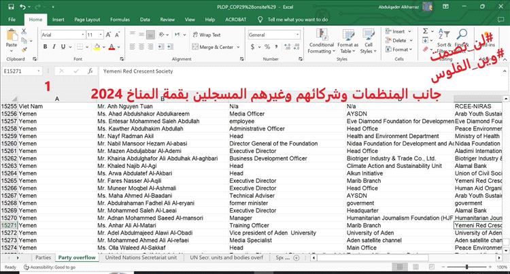Switch to Page Layout view icon
The height and width of the screenshot is (274, 510).
415,267
